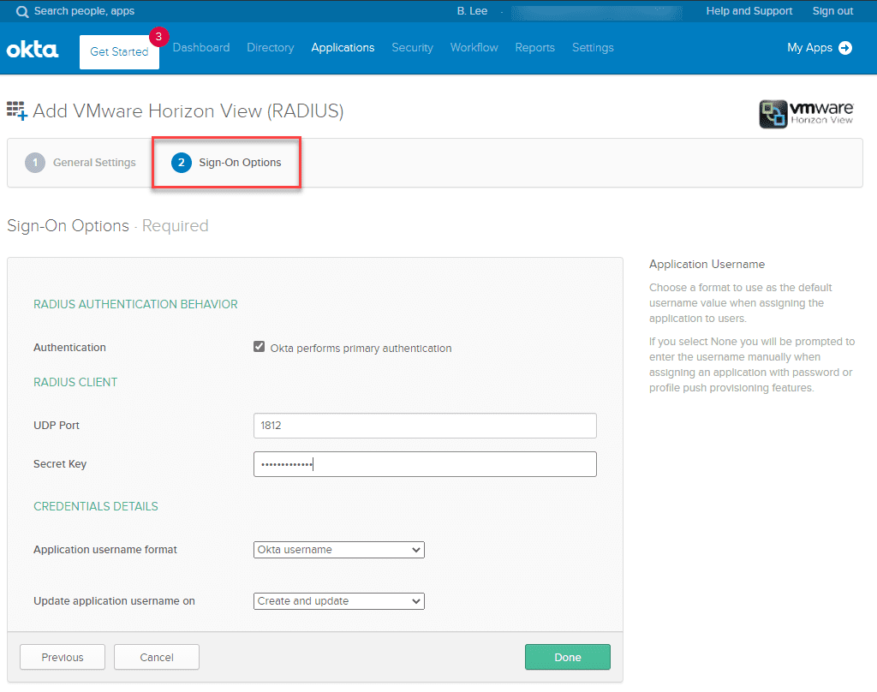Viewport: 877px width, 692px height.
Task: Open the Security menu
Action: coord(412,48)
